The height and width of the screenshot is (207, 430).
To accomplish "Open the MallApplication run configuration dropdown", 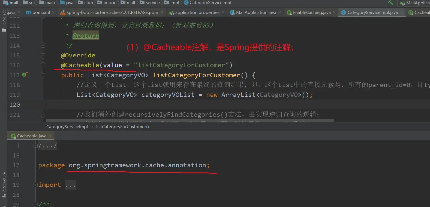I will tap(415, 3).
